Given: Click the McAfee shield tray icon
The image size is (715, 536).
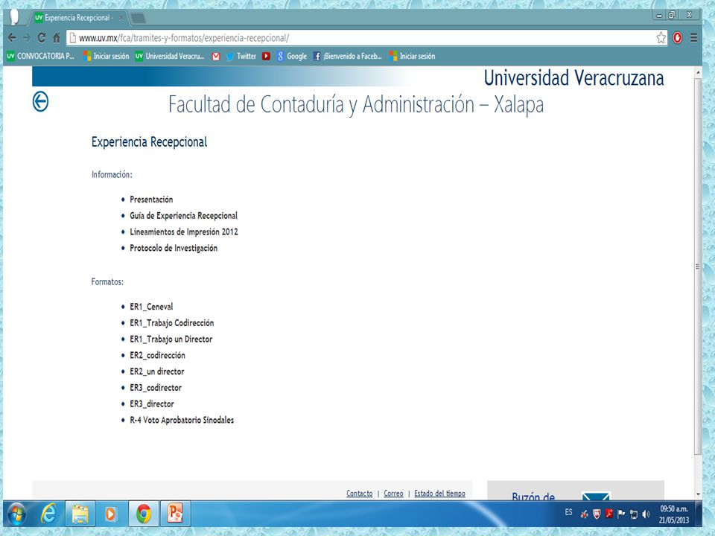Looking at the screenshot, I should (597, 514).
